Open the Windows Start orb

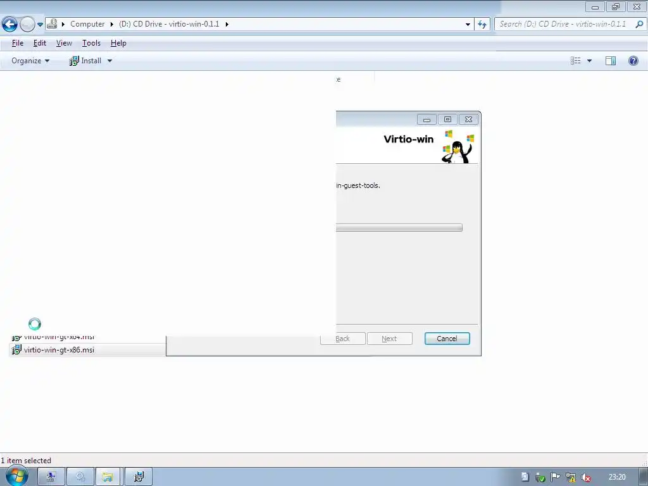coord(16,476)
